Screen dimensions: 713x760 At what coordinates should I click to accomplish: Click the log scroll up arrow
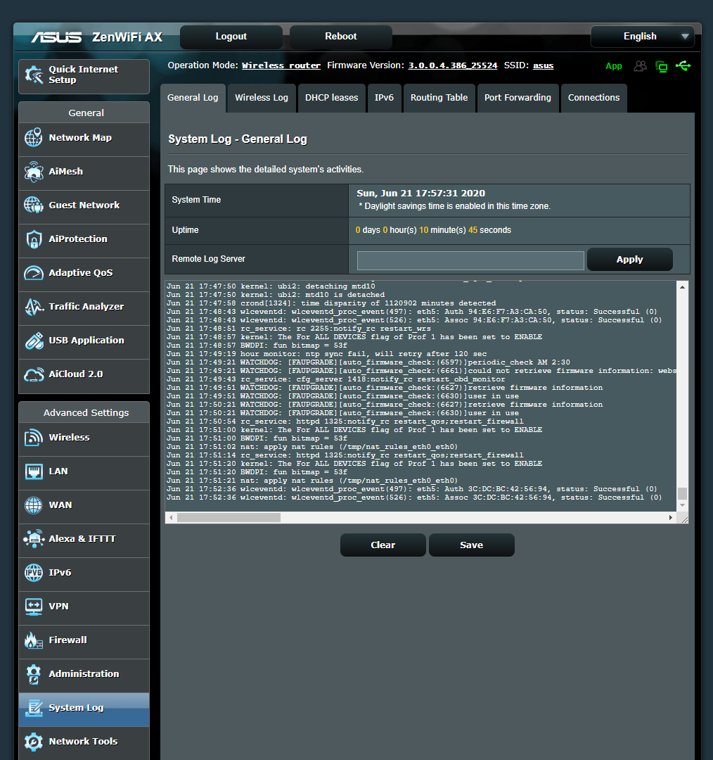click(x=682, y=287)
